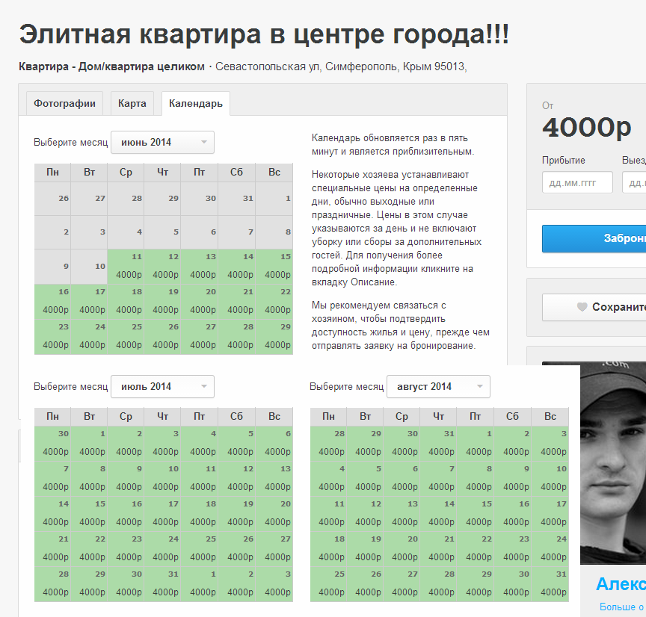
Task: Open the host name link Алекс
Action: pyautogui.click(x=621, y=583)
